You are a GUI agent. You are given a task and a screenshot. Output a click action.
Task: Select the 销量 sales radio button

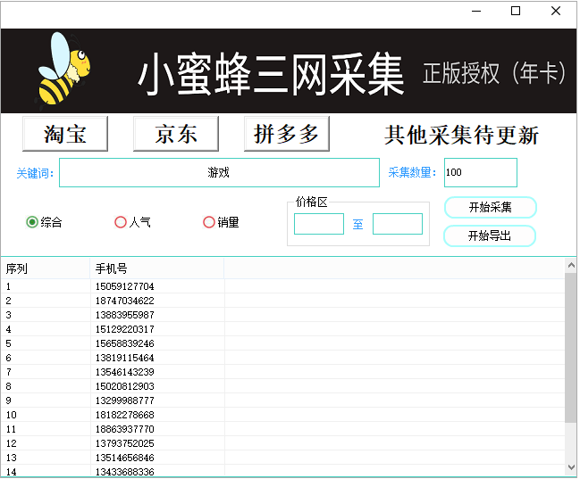pos(209,222)
